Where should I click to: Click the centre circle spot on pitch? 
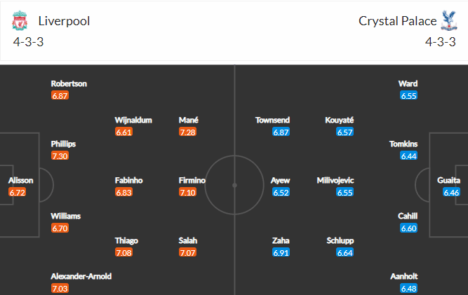(x=234, y=186)
